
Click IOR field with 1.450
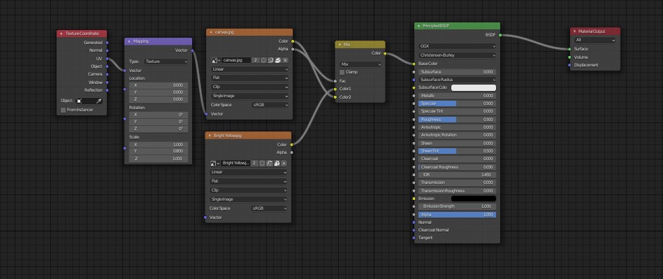(457, 174)
